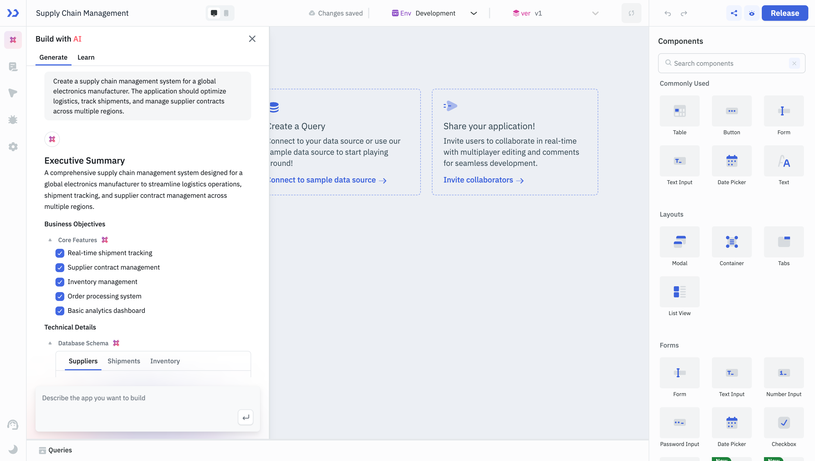Click the share icon in top bar
Viewport: 815px width, 461px height.
click(x=734, y=13)
